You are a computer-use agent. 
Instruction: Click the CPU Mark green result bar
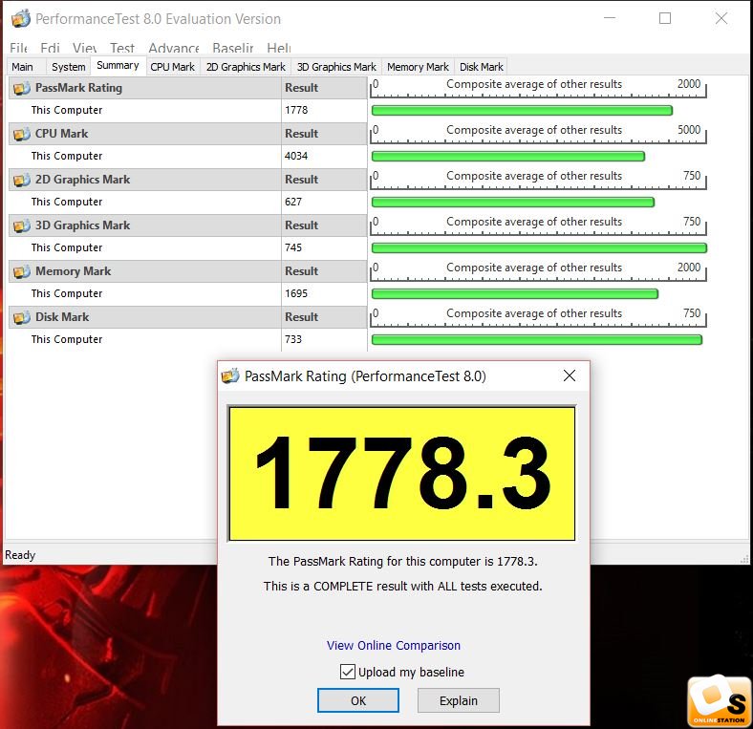508,157
